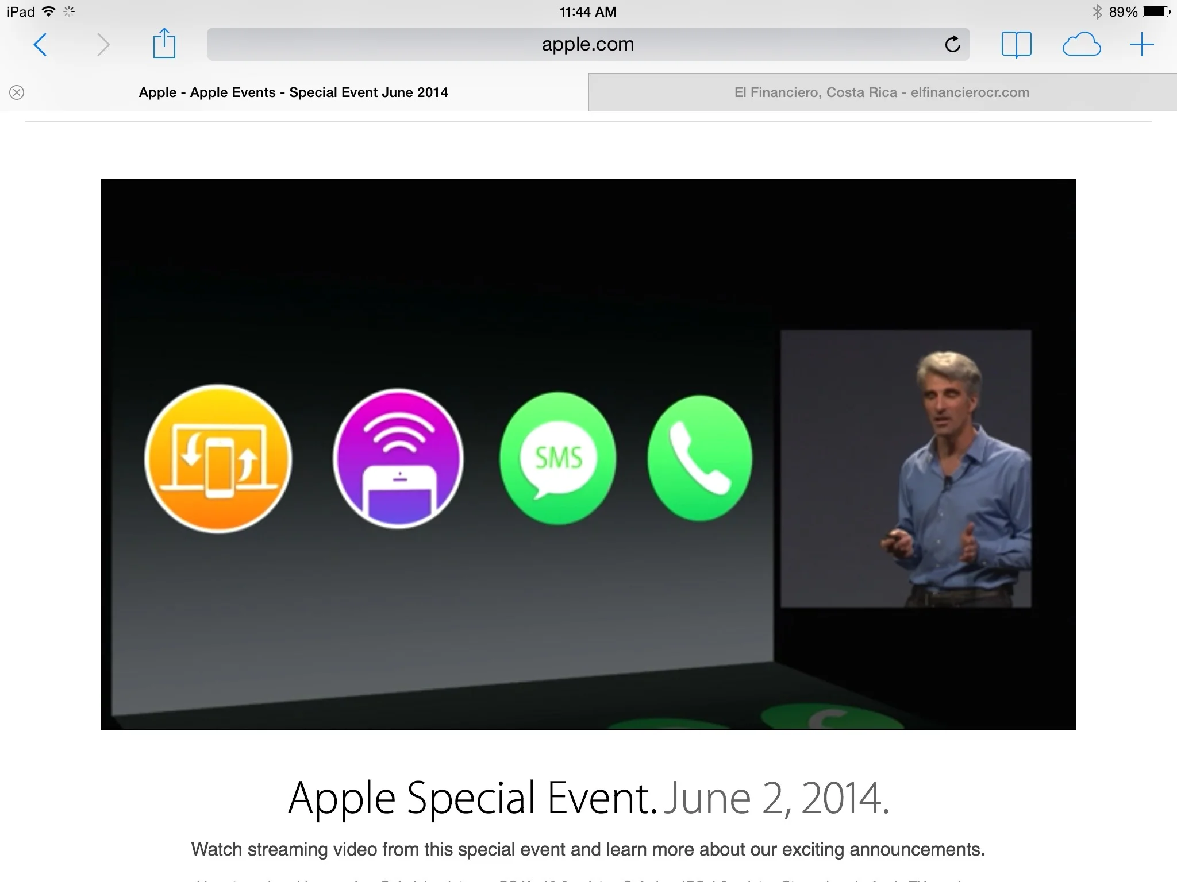The height and width of the screenshot is (882, 1177).
Task: Tap the purple Instant Hotspot icon
Action: coord(398,458)
